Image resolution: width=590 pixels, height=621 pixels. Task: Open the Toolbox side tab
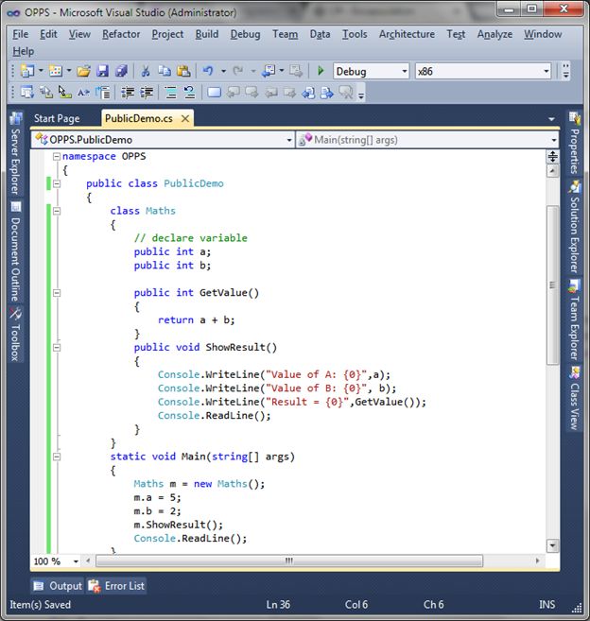point(15,334)
